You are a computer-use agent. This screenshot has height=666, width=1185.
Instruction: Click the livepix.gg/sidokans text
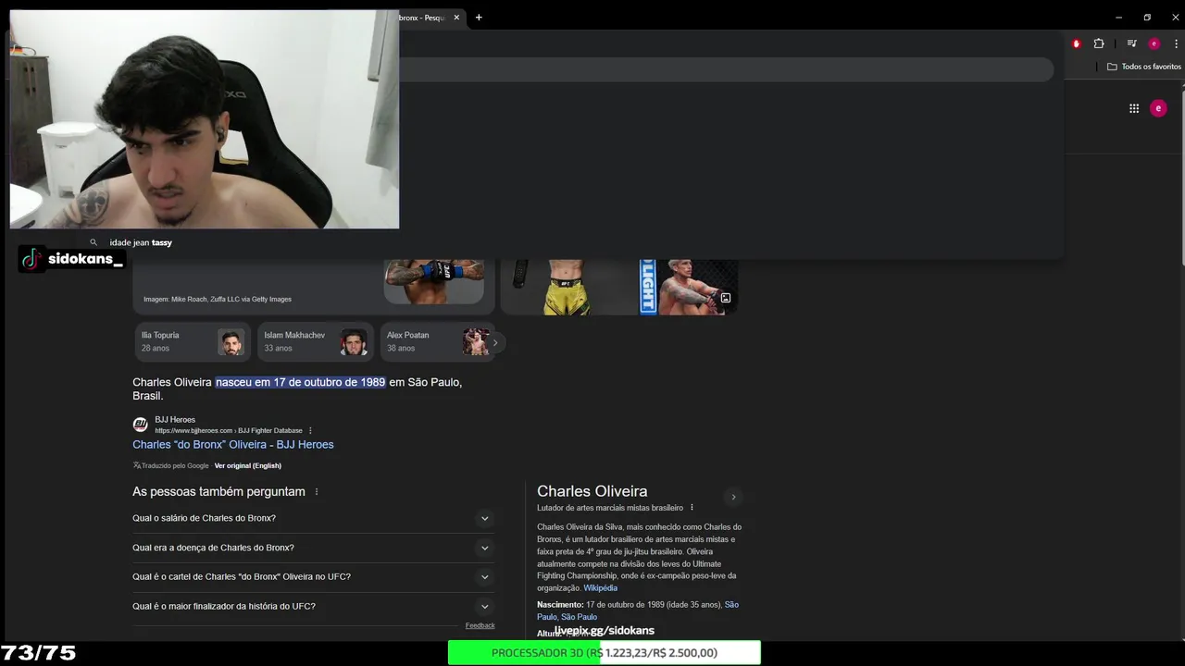point(605,631)
